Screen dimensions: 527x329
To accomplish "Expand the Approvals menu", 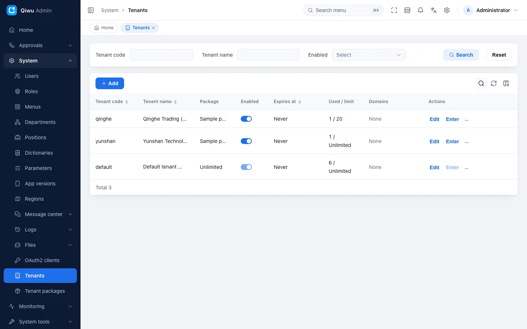I will pos(40,45).
